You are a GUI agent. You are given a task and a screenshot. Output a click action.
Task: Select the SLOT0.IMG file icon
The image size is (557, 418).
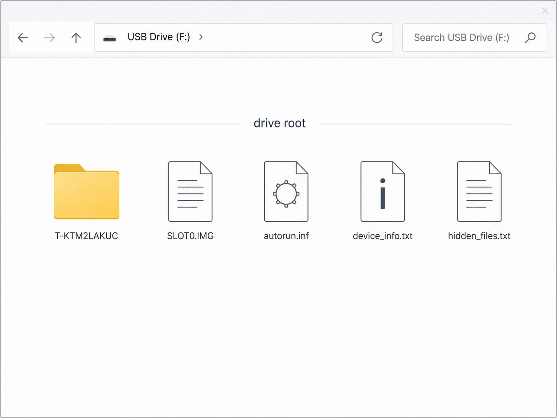click(190, 191)
